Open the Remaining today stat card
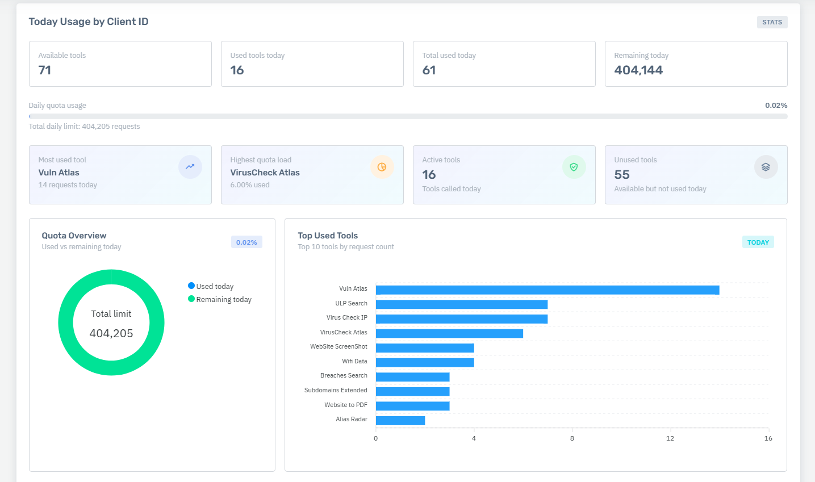Viewport: 815px width, 482px height. pos(696,64)
